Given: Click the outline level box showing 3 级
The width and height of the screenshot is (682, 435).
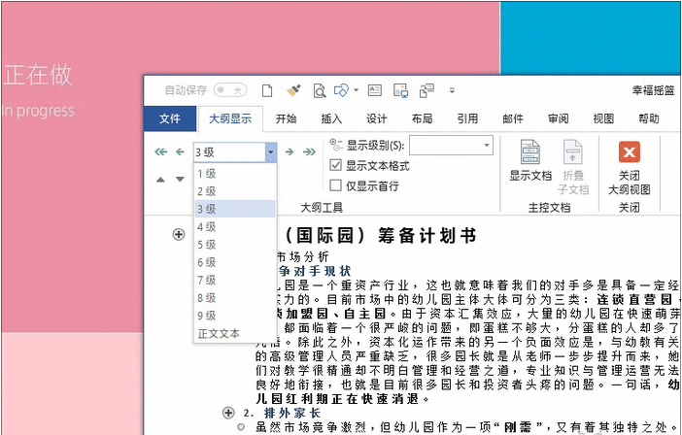Looking at the screenshot, I should tap(229, 152).
